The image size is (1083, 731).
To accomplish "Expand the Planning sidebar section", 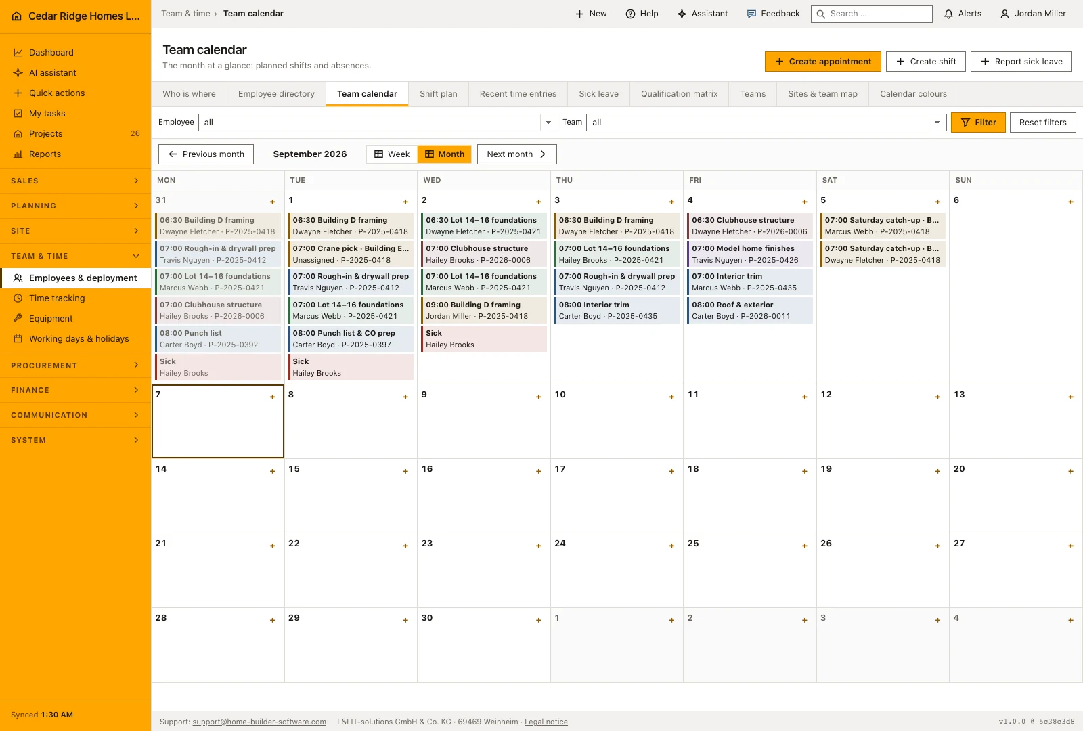I will (x=75, y=206).
